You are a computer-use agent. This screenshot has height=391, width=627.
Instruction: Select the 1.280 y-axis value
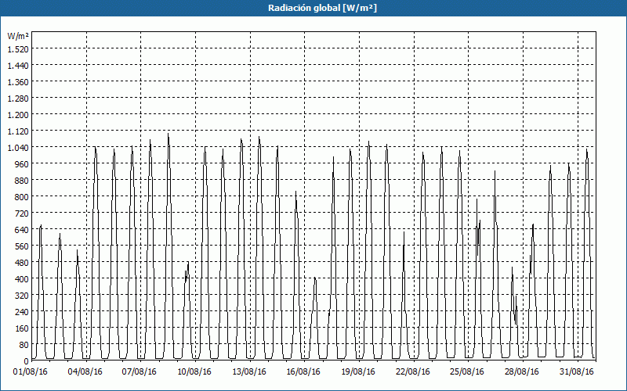click(x=18, y=99)
